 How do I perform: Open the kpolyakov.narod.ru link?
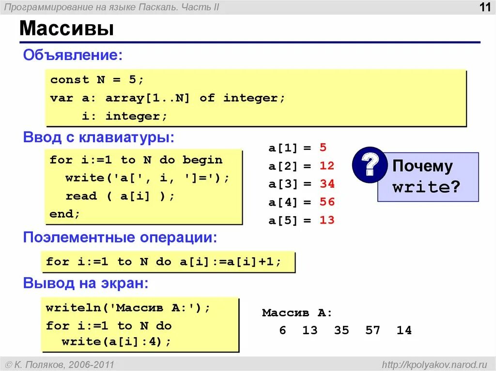pyautogui.click(x=434, y=365)
